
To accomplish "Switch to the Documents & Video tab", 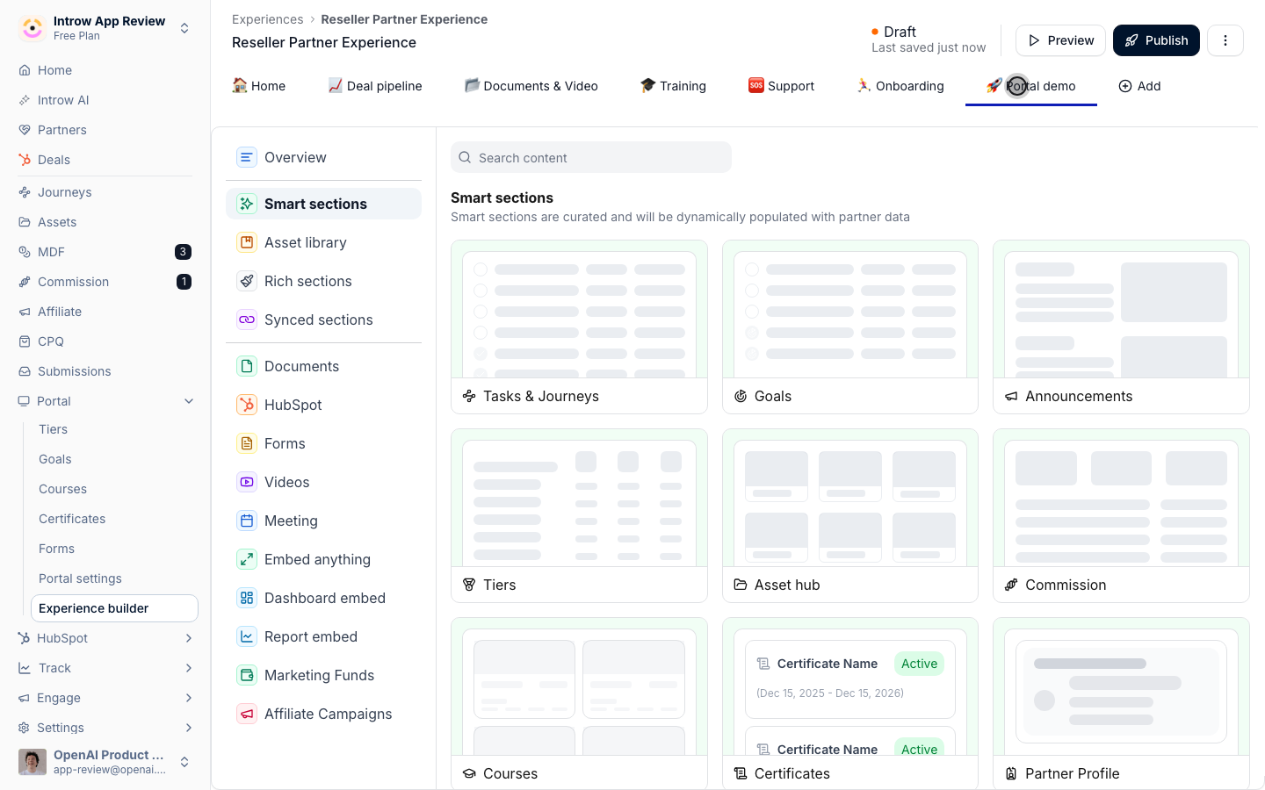I will 531,86.
